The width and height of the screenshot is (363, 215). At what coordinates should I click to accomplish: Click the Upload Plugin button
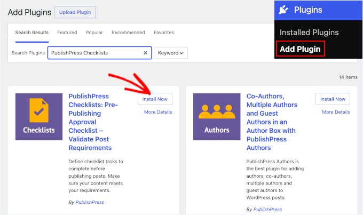coord(75,12)
